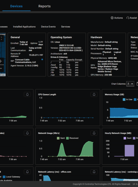The height and width of the screenshot is (187, 138).
Task: Click the OS value Linux
Action: tap(57, 42)
